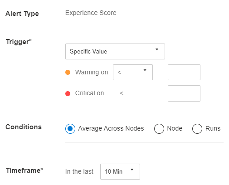229x185 pixels.
Task: Click the Average Across Nodes label text
Action: point(111,128)
